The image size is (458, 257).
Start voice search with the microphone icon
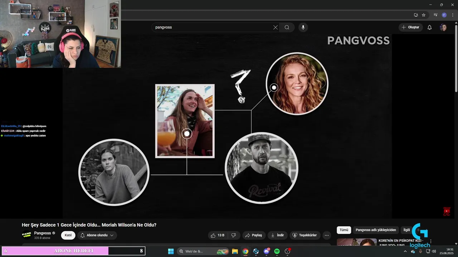click(x=303, y=27)
